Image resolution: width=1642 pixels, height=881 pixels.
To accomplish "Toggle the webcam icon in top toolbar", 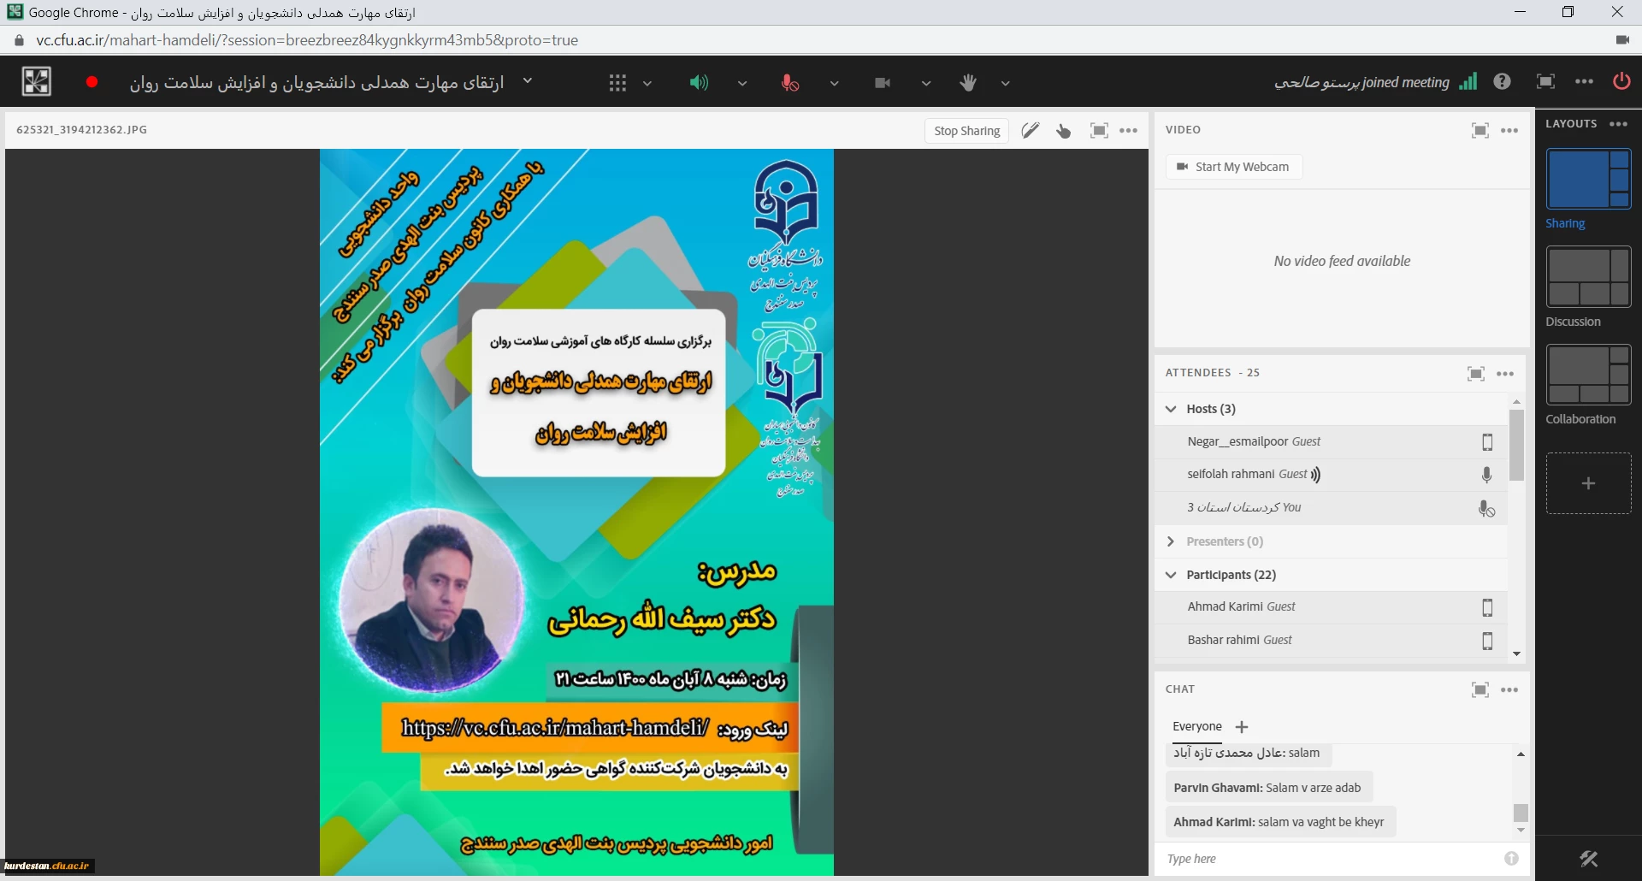I will pyautogui.click(x=883, y=83).
